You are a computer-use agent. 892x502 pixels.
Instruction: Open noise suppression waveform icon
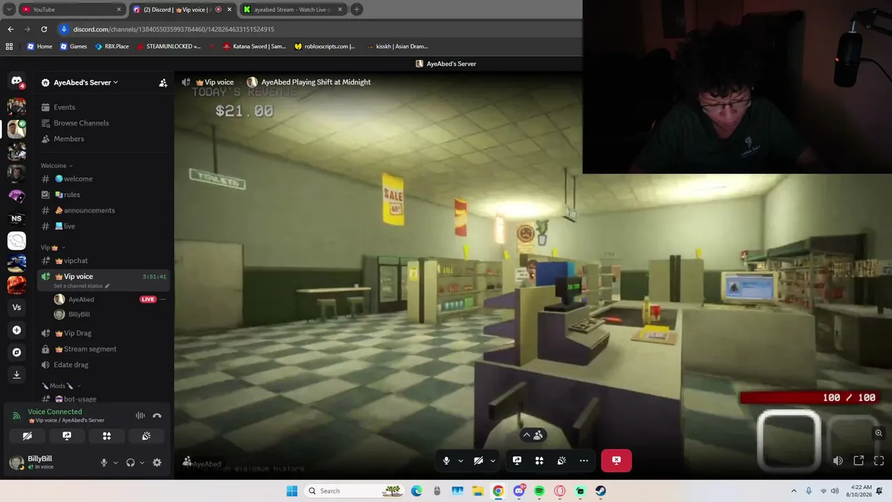[x=140, y=416]
